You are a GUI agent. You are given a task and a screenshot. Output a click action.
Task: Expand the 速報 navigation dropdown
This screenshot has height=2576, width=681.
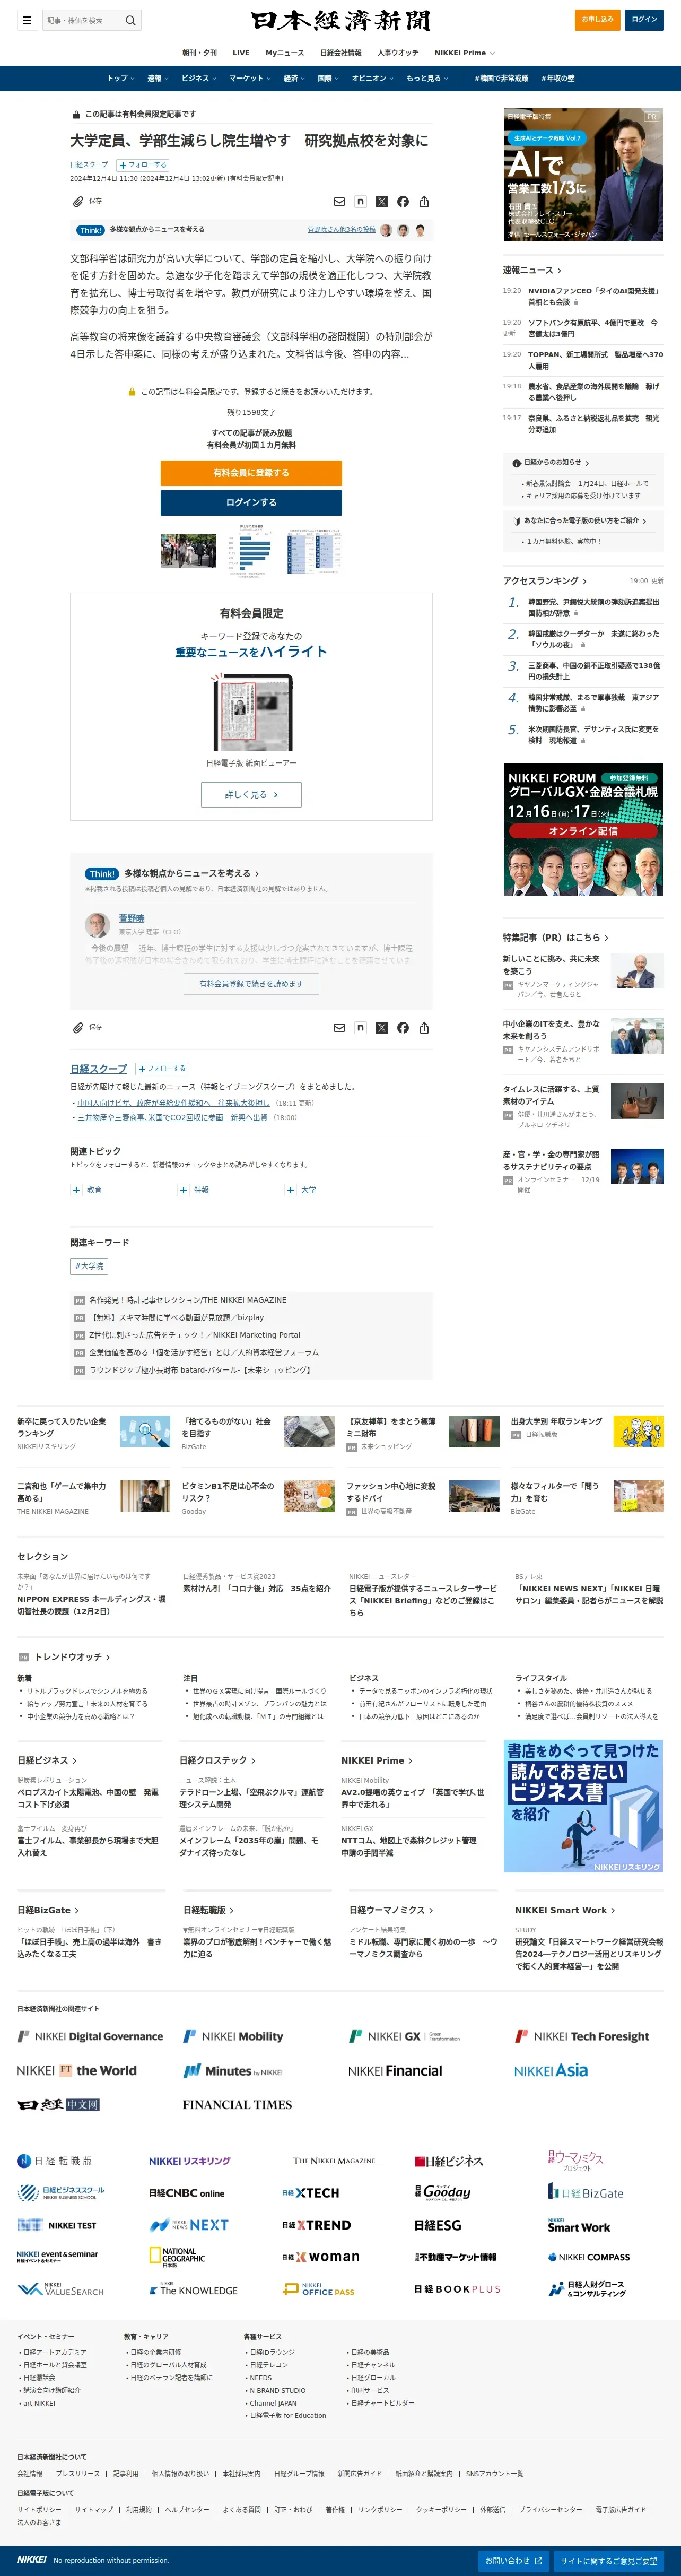coord(157,78)
